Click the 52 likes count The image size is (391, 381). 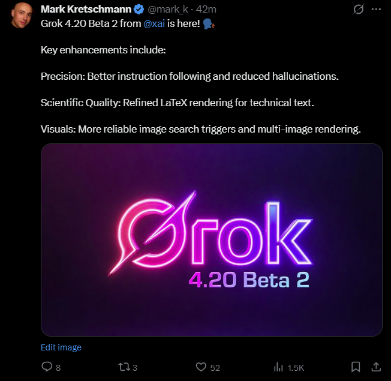click(x=215, y=367)
